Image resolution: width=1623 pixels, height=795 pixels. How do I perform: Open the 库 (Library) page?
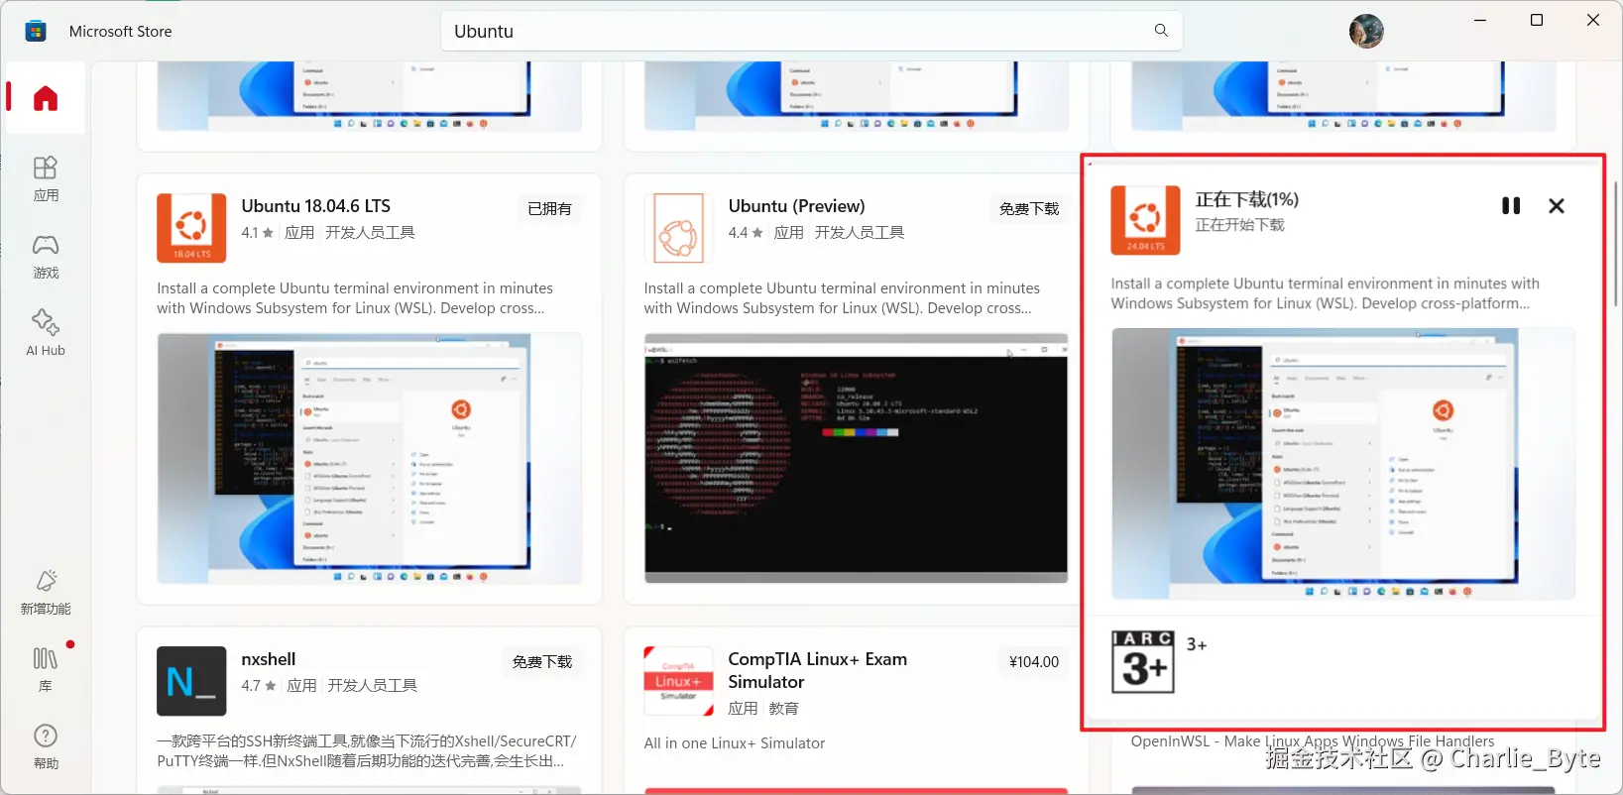pyautogui.click(x=46, y=670)
